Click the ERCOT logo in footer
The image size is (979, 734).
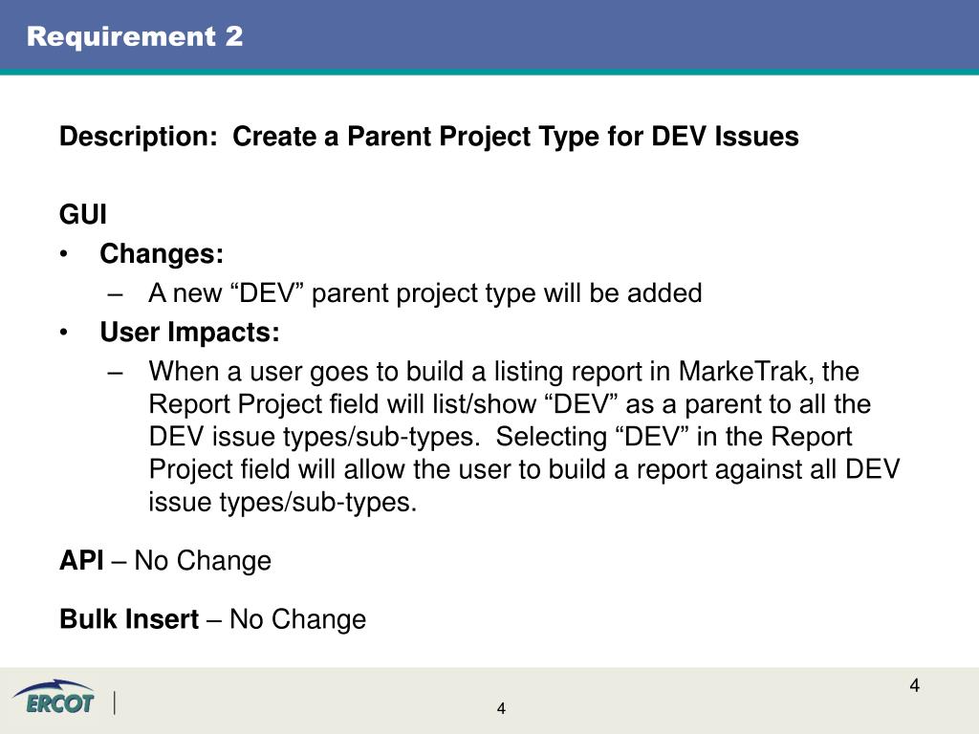(54, 698)
